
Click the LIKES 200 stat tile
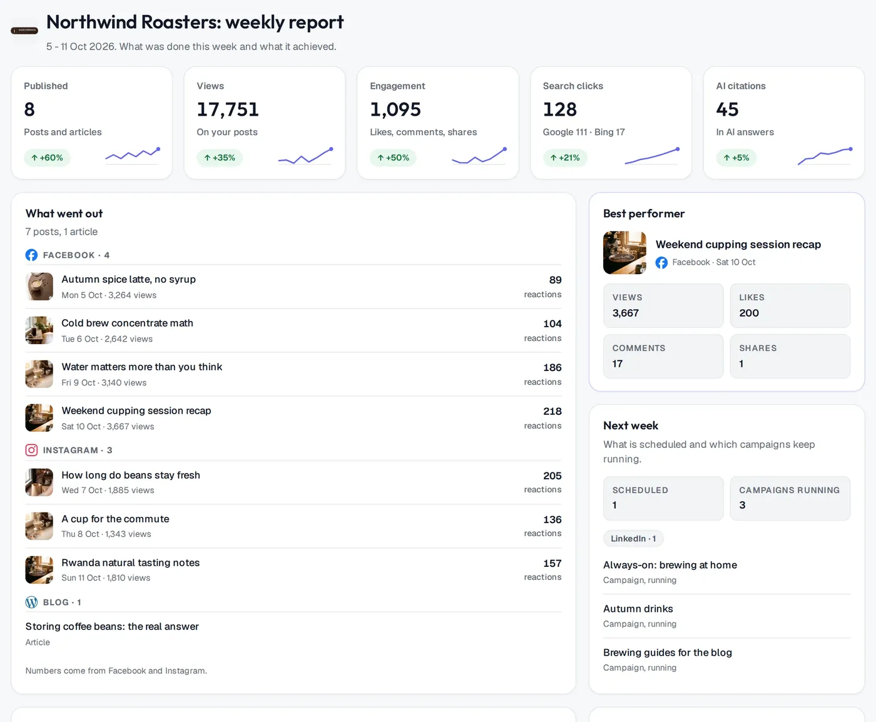[x=790, y=305]
